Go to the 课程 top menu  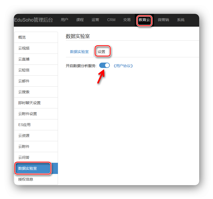pos(80,20)
